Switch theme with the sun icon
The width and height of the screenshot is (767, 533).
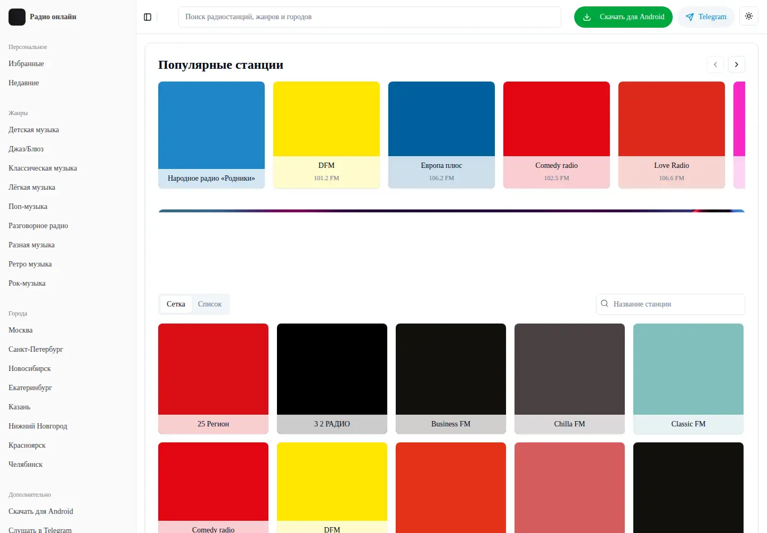[x=749, y=17]
